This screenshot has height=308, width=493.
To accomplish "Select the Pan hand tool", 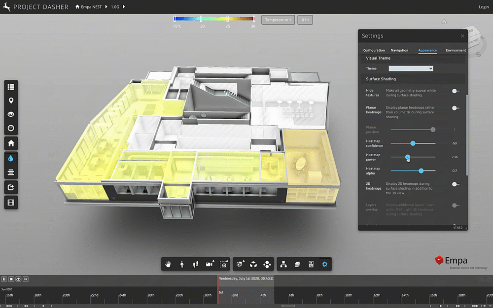I will [168, 264].
